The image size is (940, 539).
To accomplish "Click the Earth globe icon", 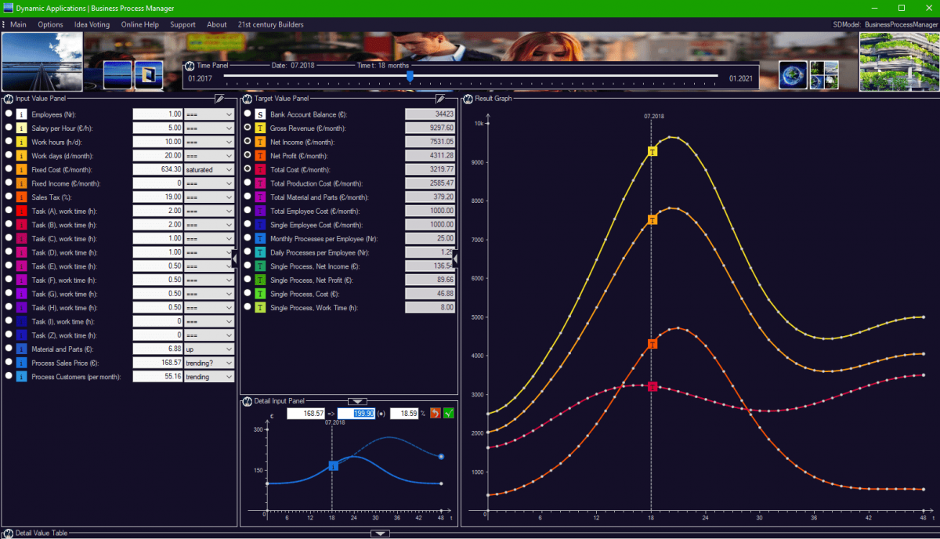I will [x=793, y=74].
